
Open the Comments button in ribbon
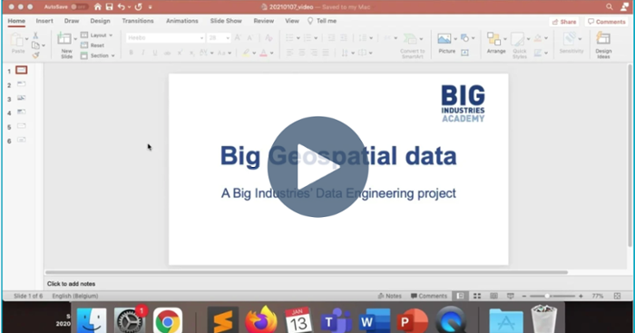[x=606, y=22]
